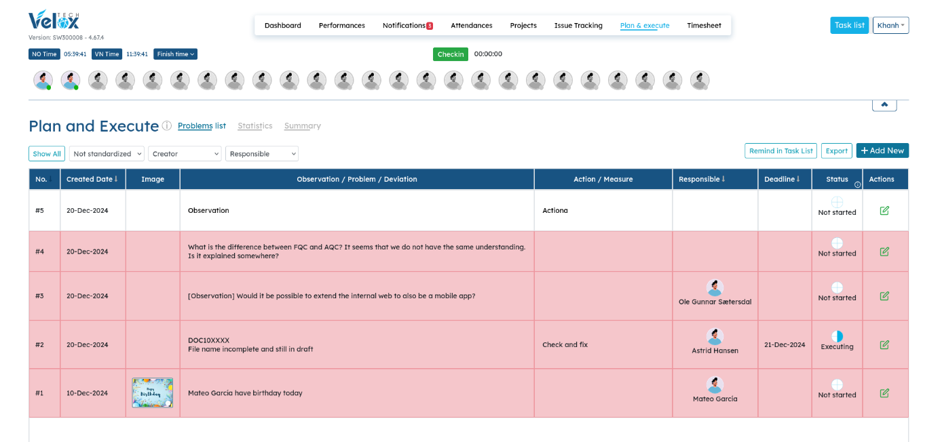Screen dimensions: 942x442
Task: Open the Khanh user menu
Action: 890,25
